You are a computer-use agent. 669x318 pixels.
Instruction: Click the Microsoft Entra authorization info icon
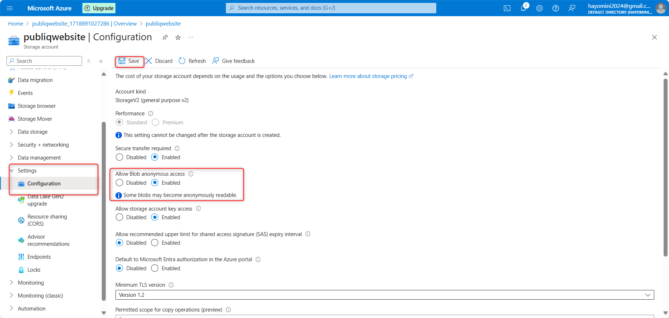coord(258,259)
